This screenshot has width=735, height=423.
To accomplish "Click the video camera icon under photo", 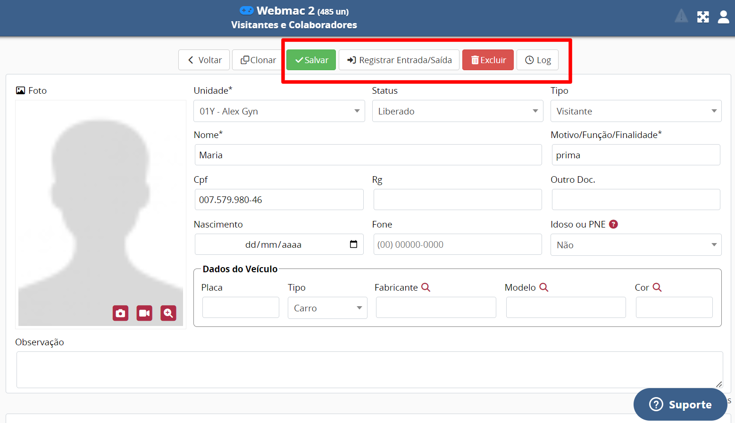I will tap(144, 313).
